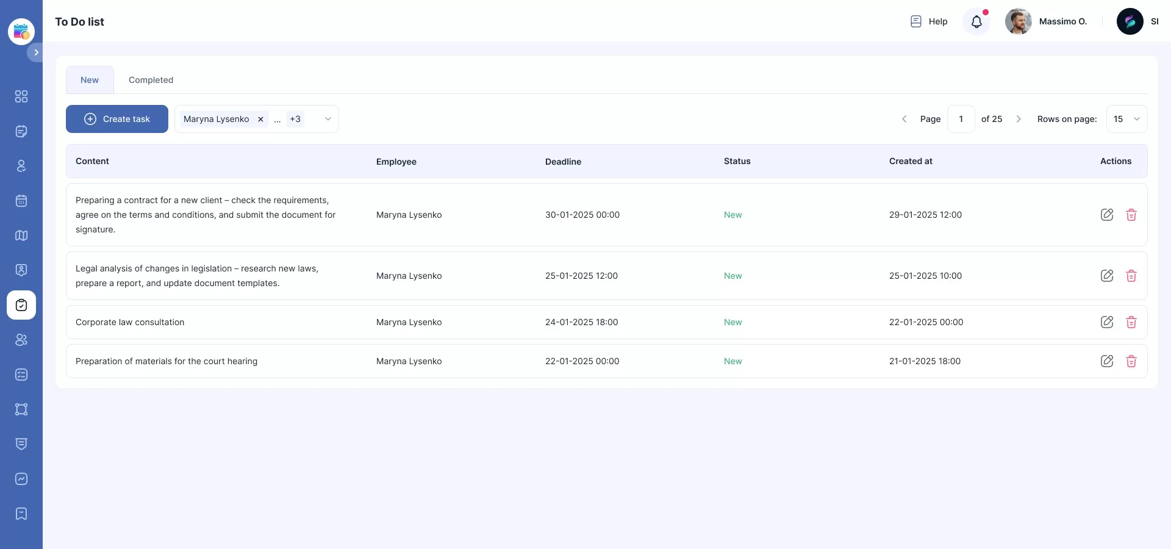Switch to the Completed tab
Viewport: 1171px width, 549px height.
click(x=151, y=80)
